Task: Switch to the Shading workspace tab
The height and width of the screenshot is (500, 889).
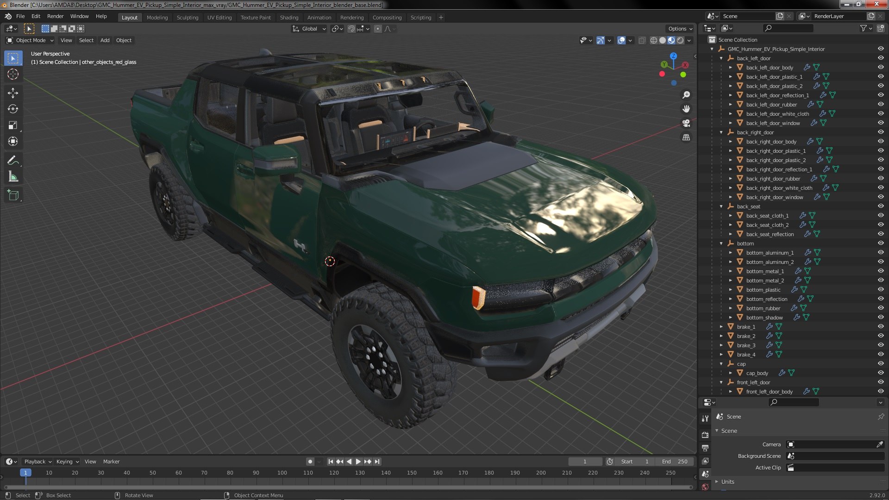Action: [x=289, y=18]
